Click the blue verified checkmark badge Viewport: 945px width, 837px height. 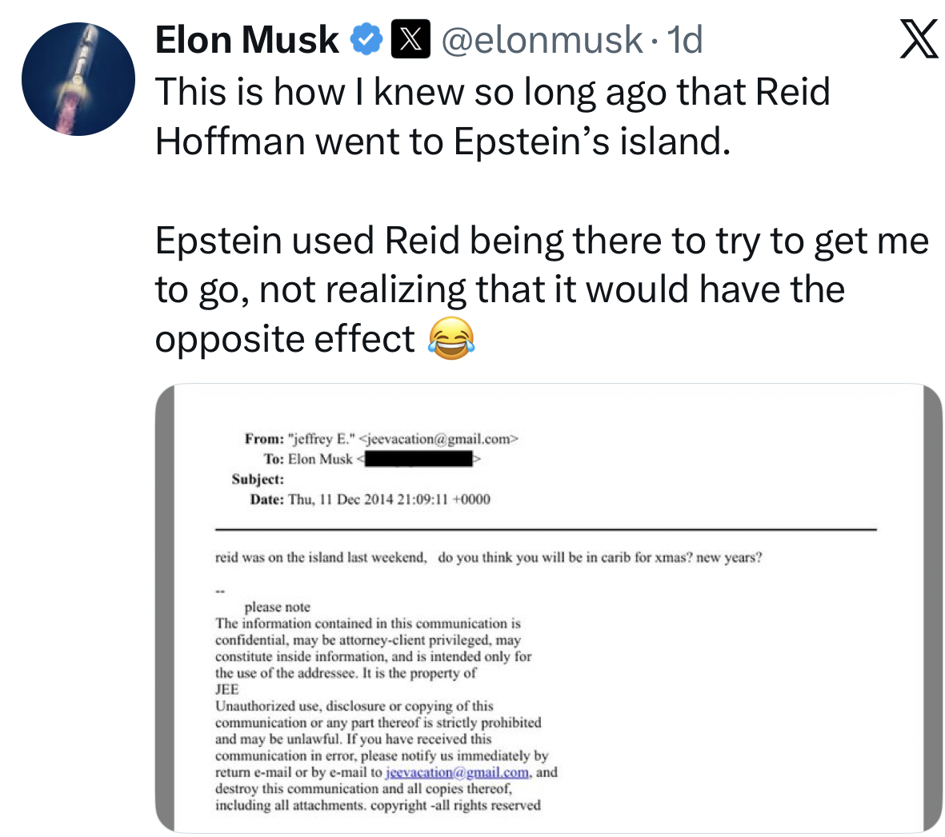coord(366,40)
